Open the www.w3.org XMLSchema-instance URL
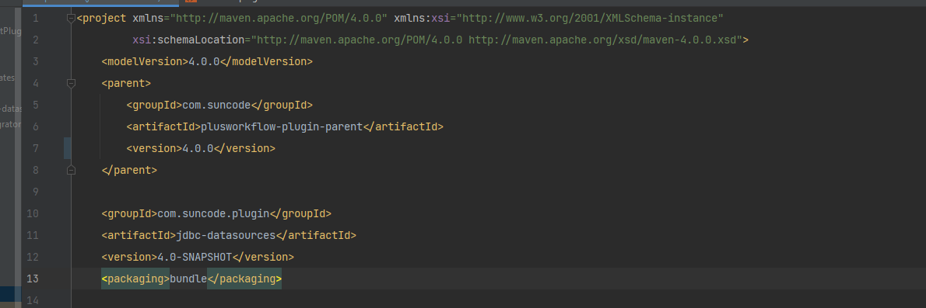This screenshot has width=926, height=308. (x=590, y=19)
